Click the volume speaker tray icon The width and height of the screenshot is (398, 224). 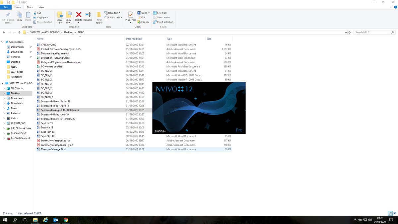(369, 220)
